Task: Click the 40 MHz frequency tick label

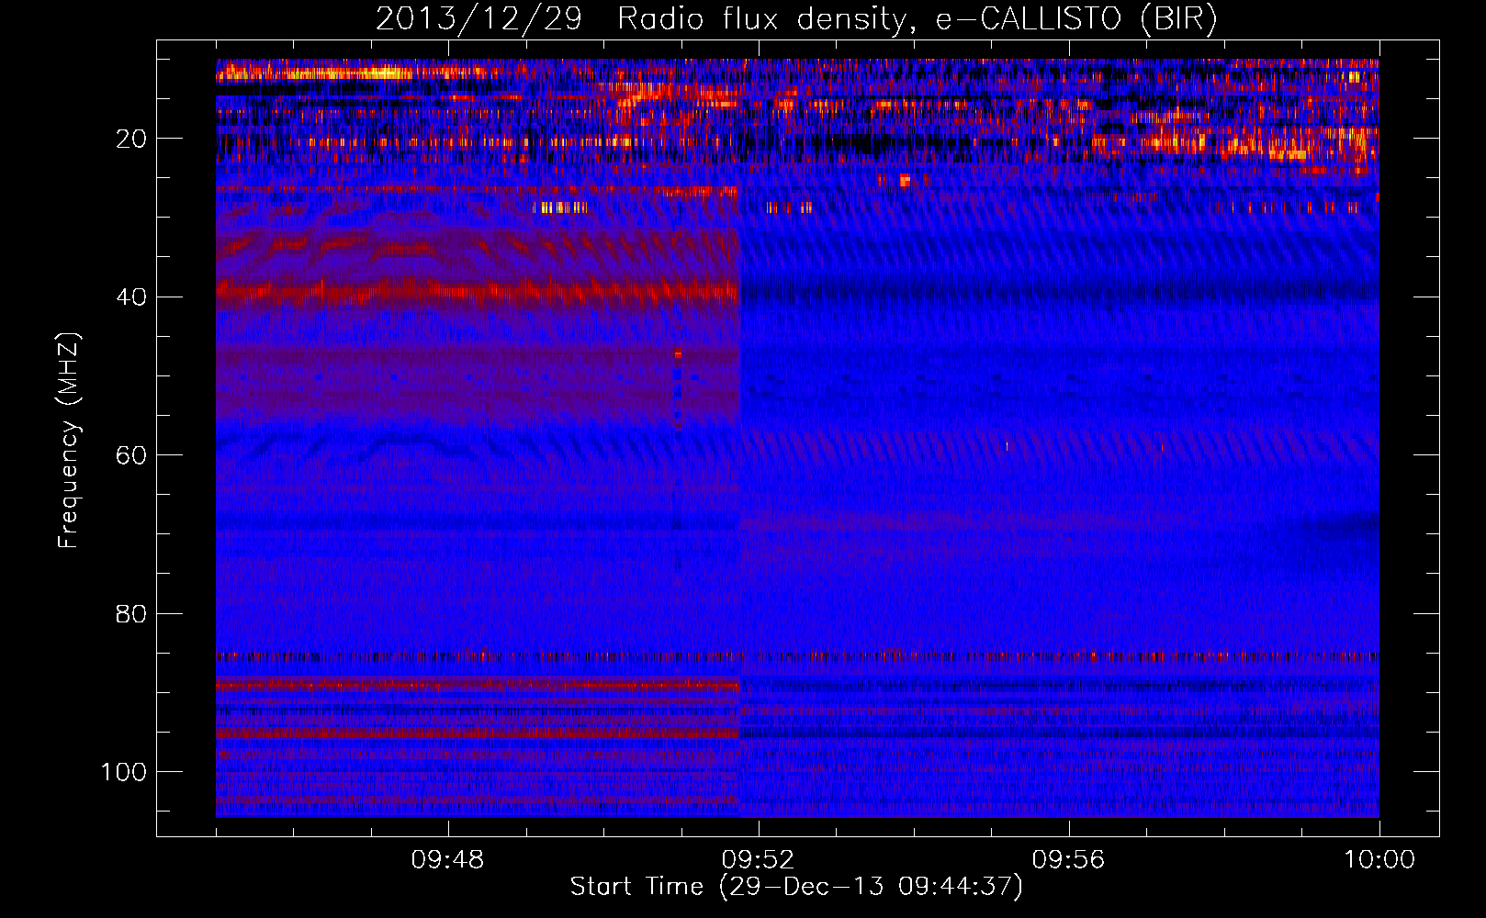Action: tap(131, 297)
